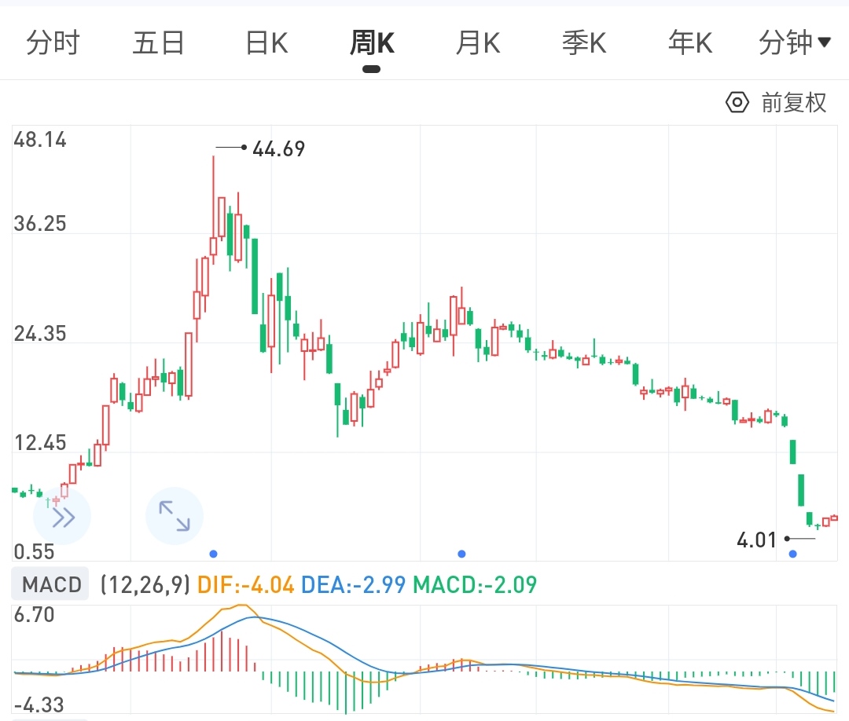The width and height of the screenshot is (849, 721).
Task: Click the MACD indicator label badge
Action: click(x=49, y=584)
